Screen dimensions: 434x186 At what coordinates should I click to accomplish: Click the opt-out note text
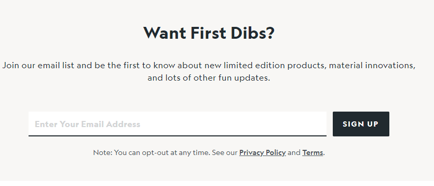point(209,152)
